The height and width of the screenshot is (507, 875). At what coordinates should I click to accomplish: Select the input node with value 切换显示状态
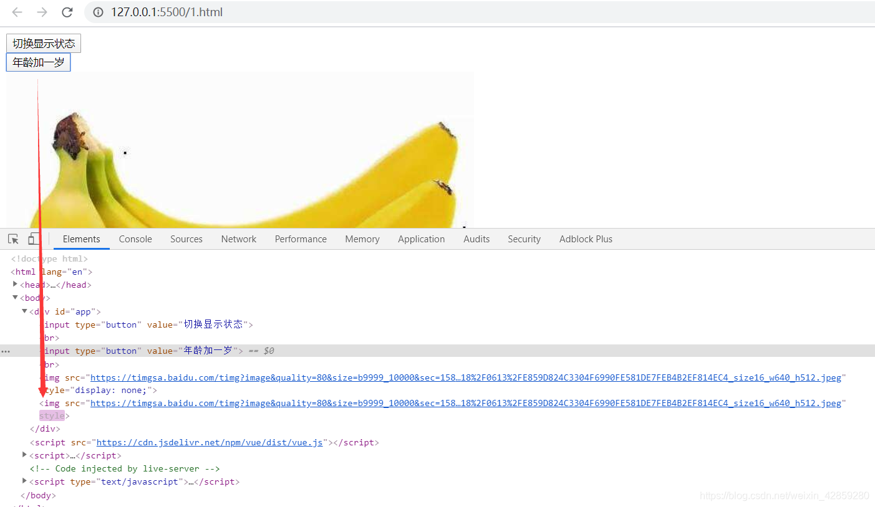pos(147,325)
